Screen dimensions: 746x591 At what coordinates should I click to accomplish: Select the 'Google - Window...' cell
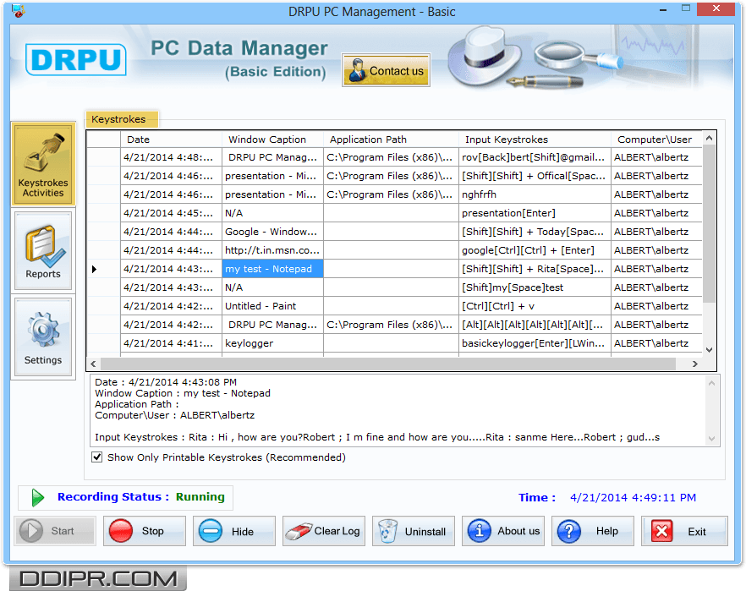(272, 232)
